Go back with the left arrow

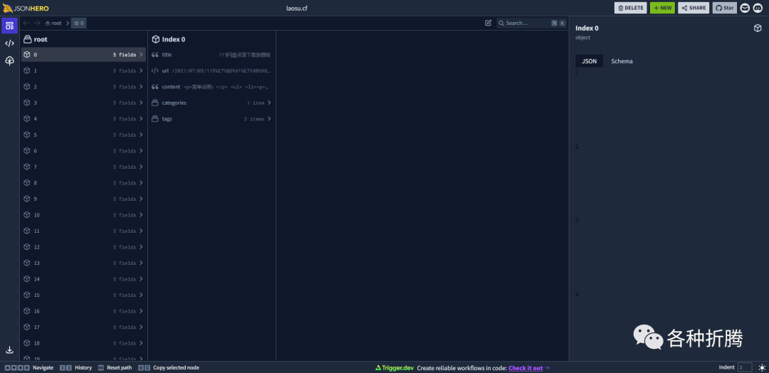pos(26,23)
